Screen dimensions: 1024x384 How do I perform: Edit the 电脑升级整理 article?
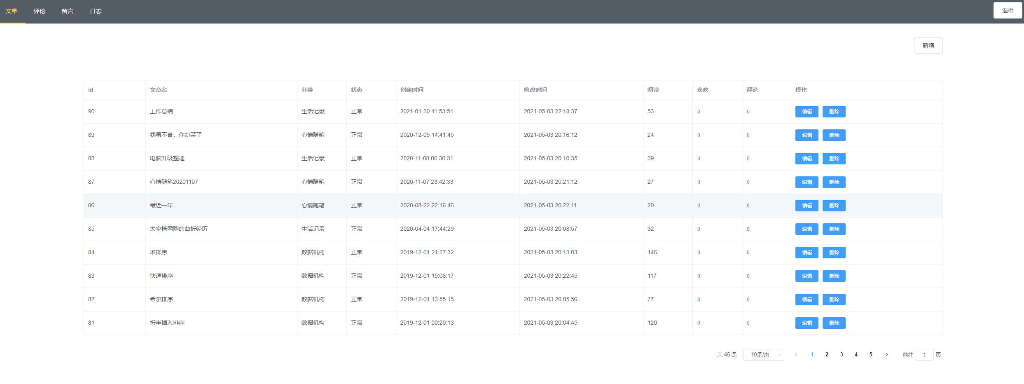[x=807, y=159]
